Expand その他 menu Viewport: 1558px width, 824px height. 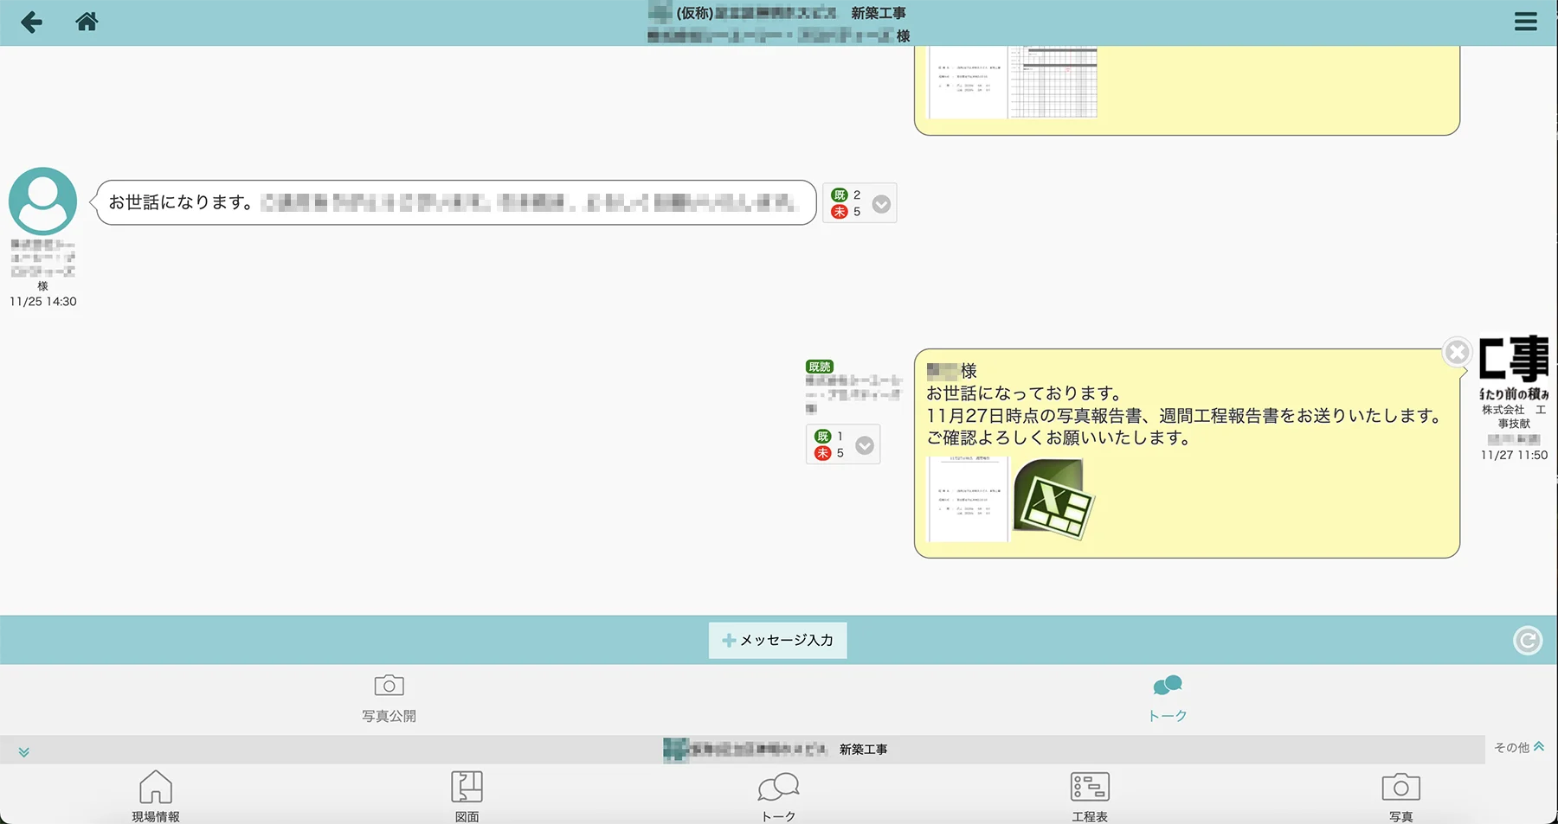[x=1518, y=747]
